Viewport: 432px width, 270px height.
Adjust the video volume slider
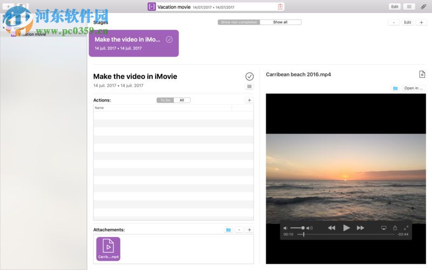point(297,228)
